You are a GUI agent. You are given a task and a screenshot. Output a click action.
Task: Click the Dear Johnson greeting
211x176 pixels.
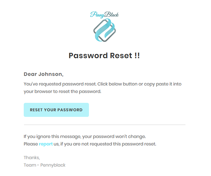[x=44, y=74]
